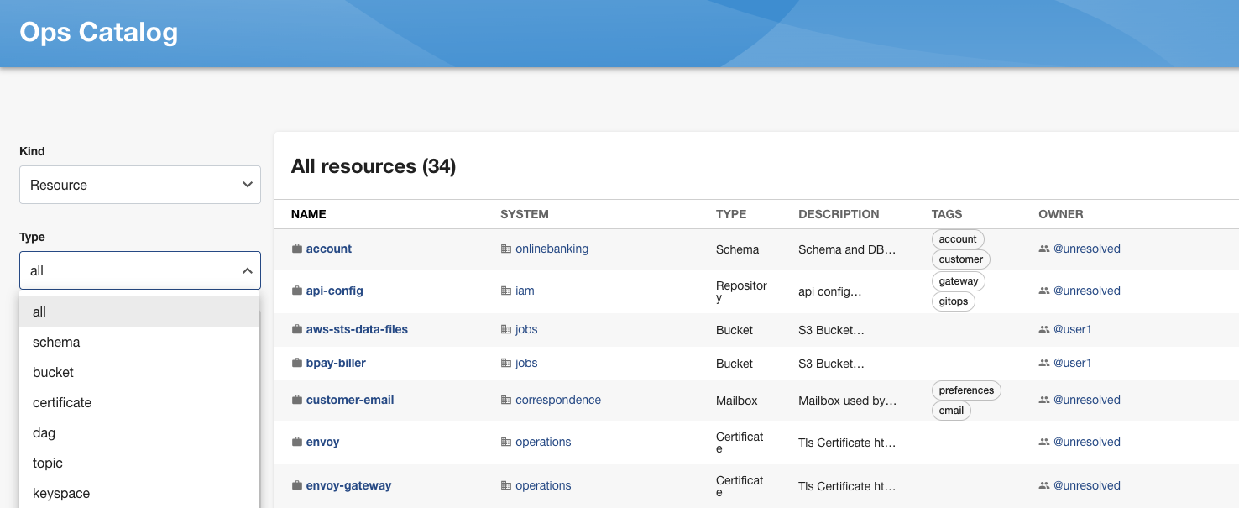
Task: Click the system icon in aws-sts-data-files row
Action: pyautogui.click(x=505, y=329)
